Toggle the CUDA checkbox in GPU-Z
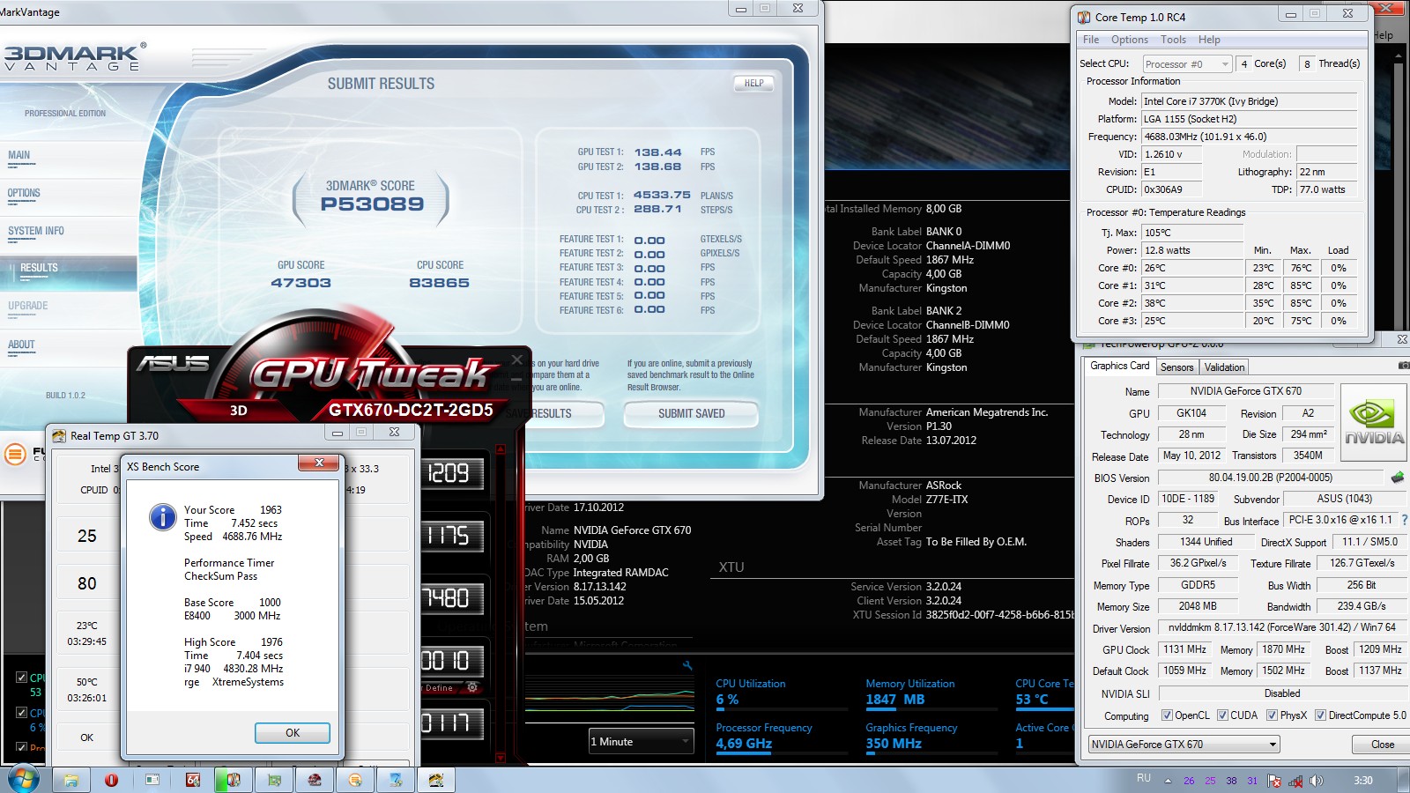Image resolution: width=1410 pixels, height=793 pixels. tap(1223, 715)
